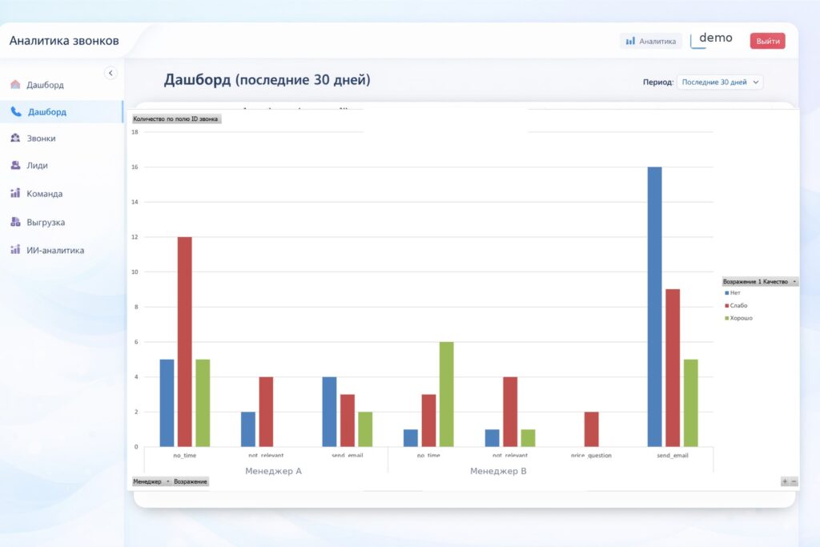Open the Период dropdown

coord(719,82)
